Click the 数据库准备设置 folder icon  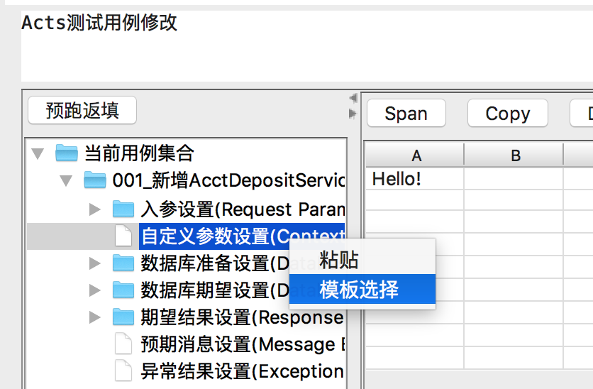tap(123, 263)
